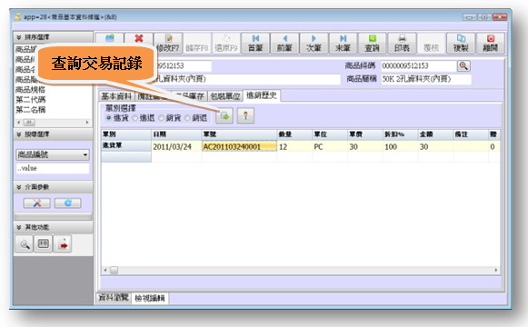Go to next record with 次筆
This screenshot has width=528, height=327.
tap(314, 43)
